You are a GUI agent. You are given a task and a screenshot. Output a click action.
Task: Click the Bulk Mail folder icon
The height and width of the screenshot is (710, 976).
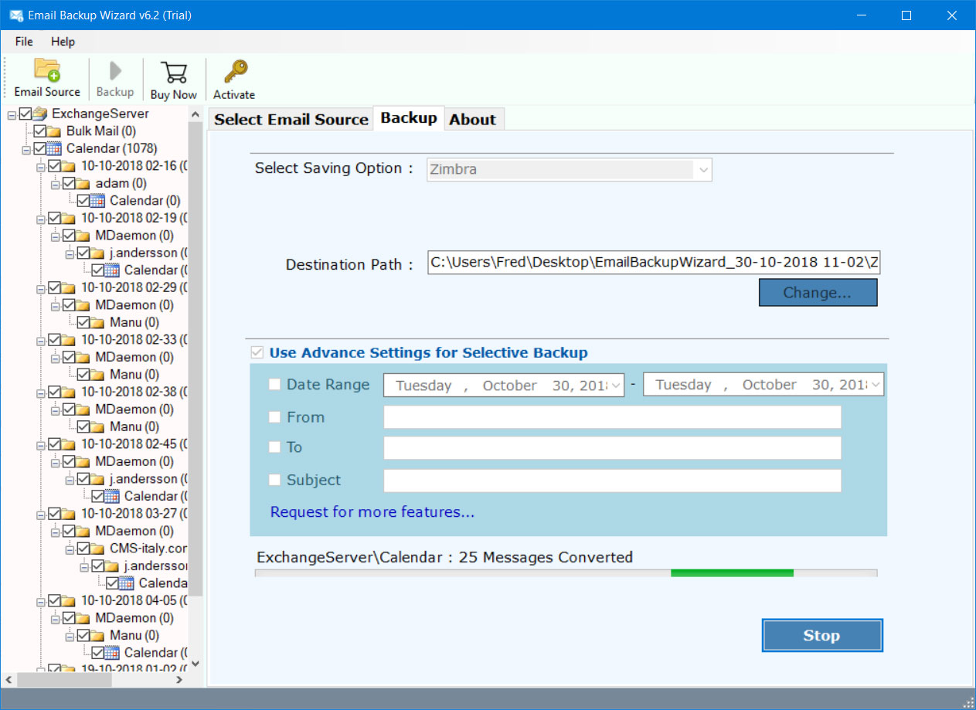click(x=54, y=131)
